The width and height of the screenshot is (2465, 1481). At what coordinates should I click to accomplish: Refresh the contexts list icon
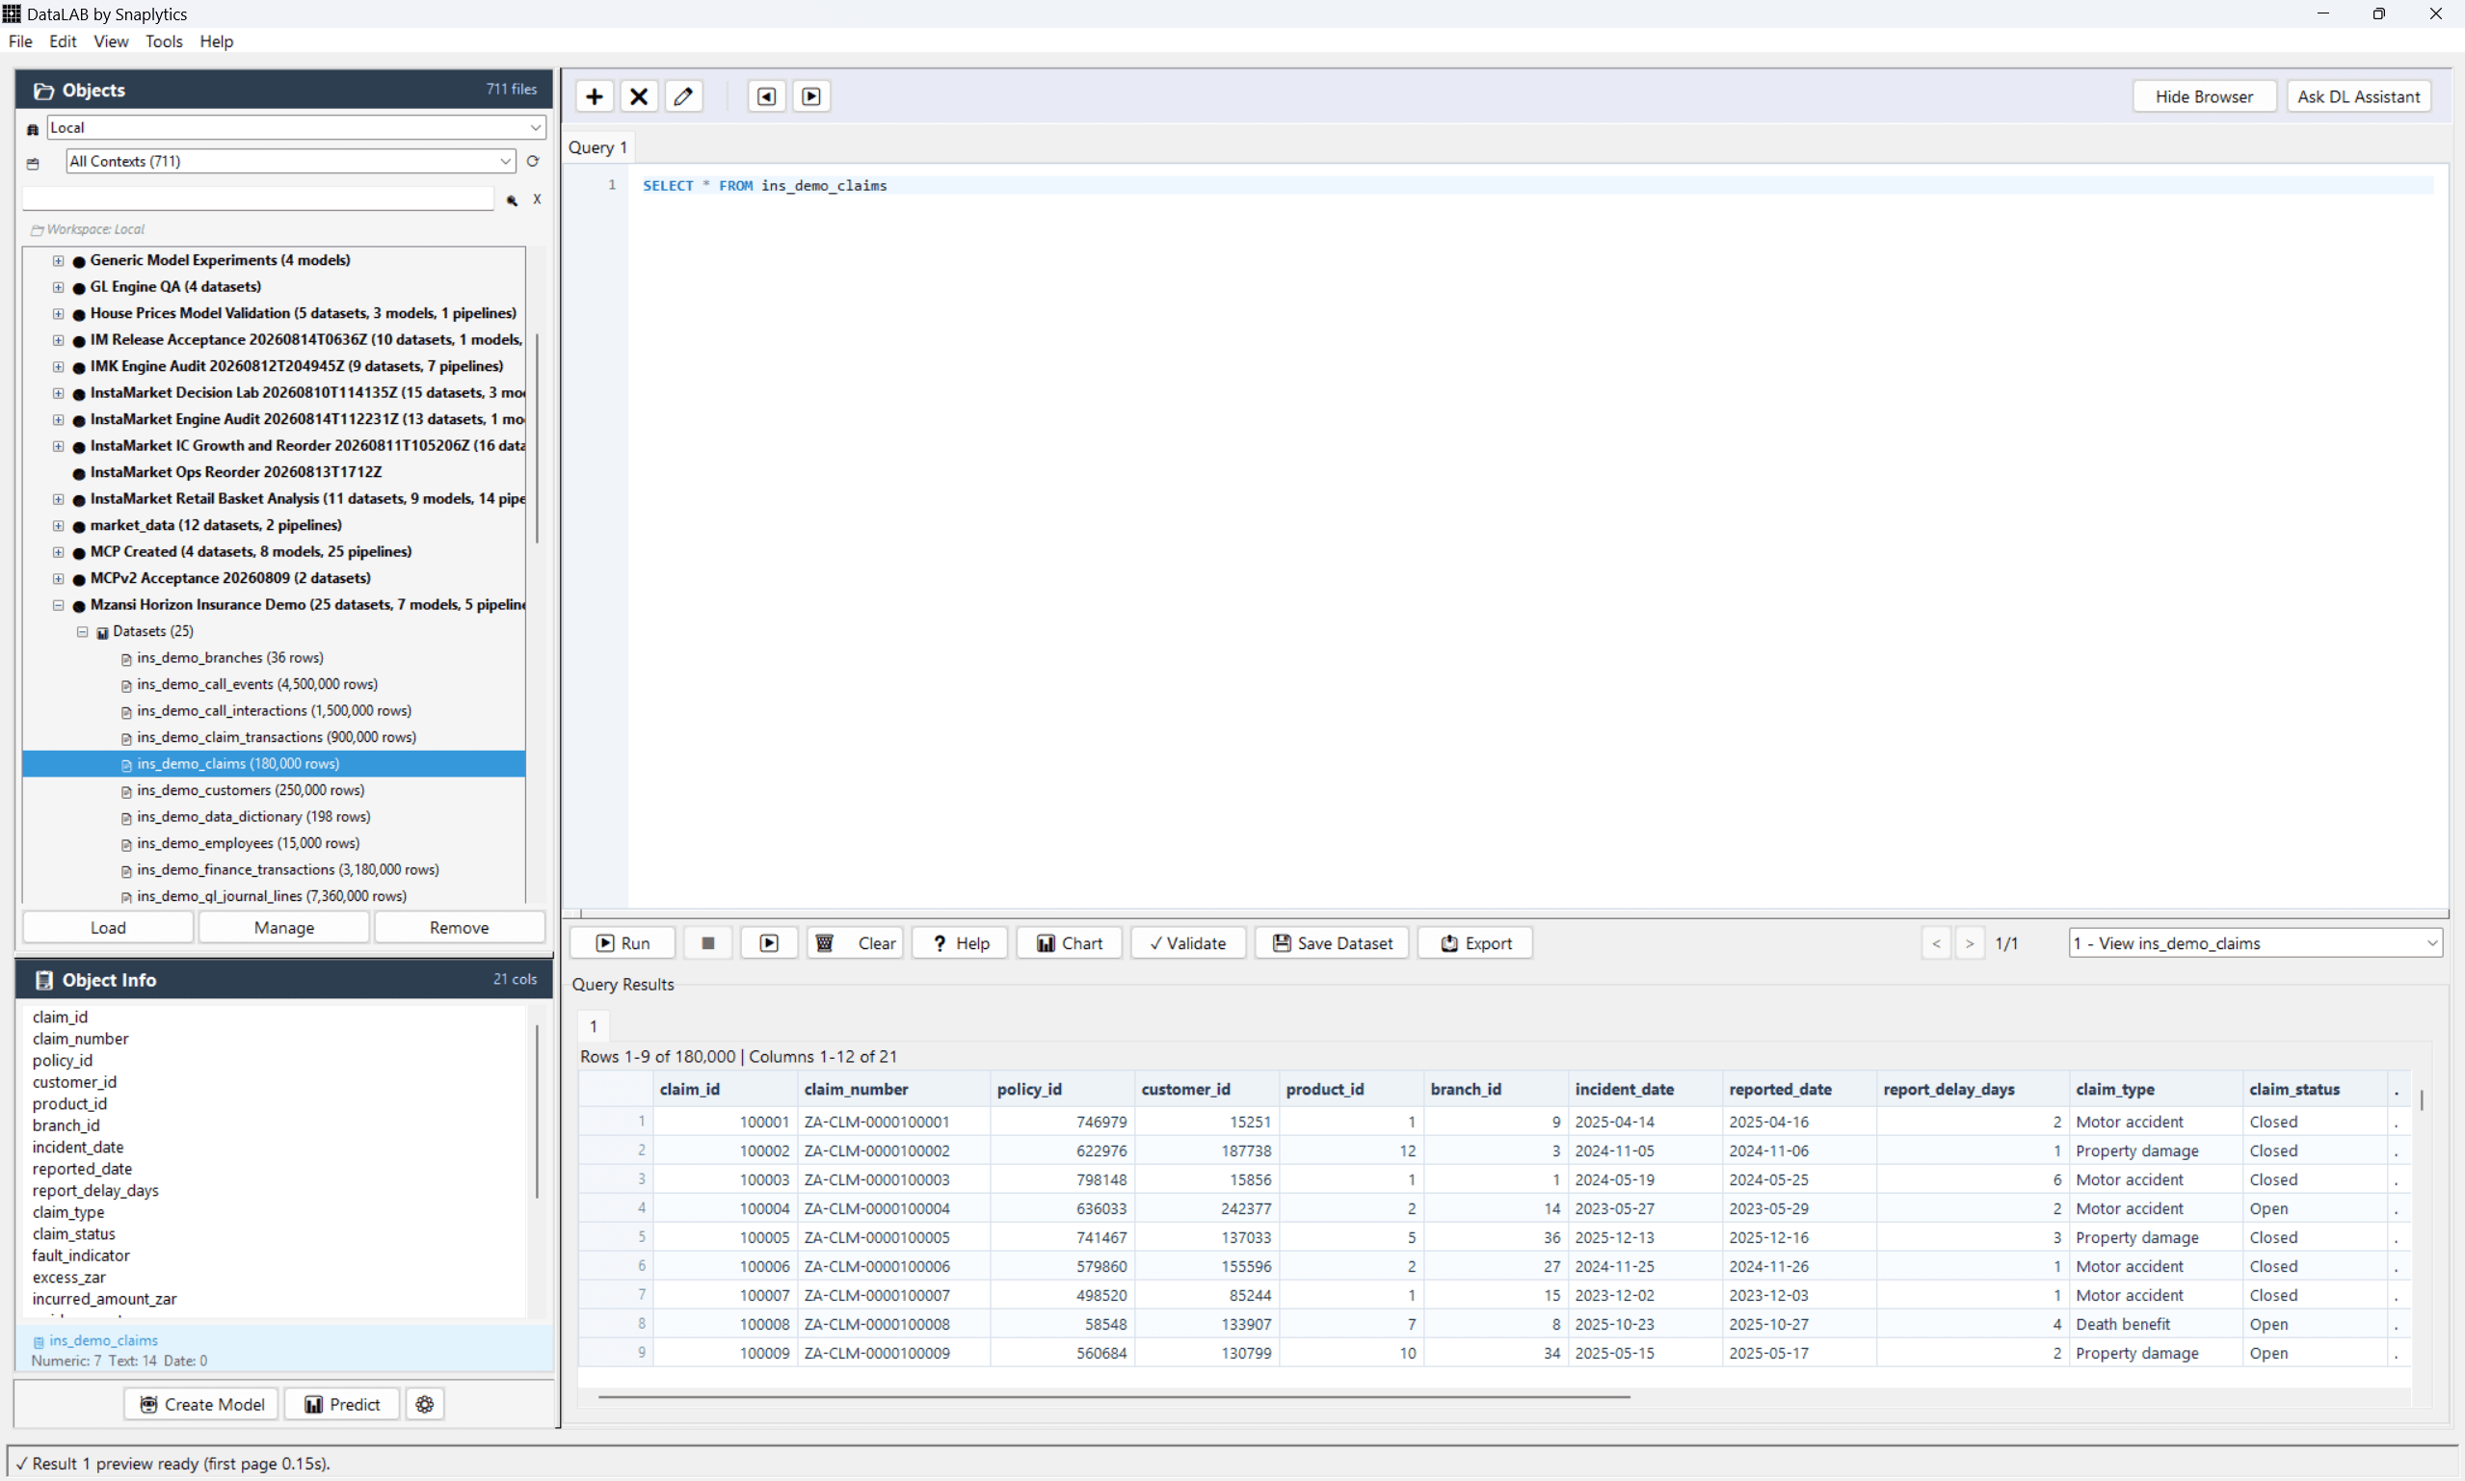pos(533,161)
